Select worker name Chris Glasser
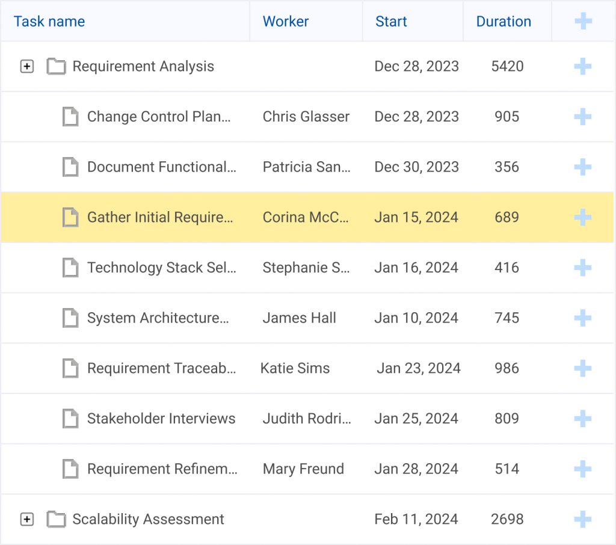 [x=306, y=117]
